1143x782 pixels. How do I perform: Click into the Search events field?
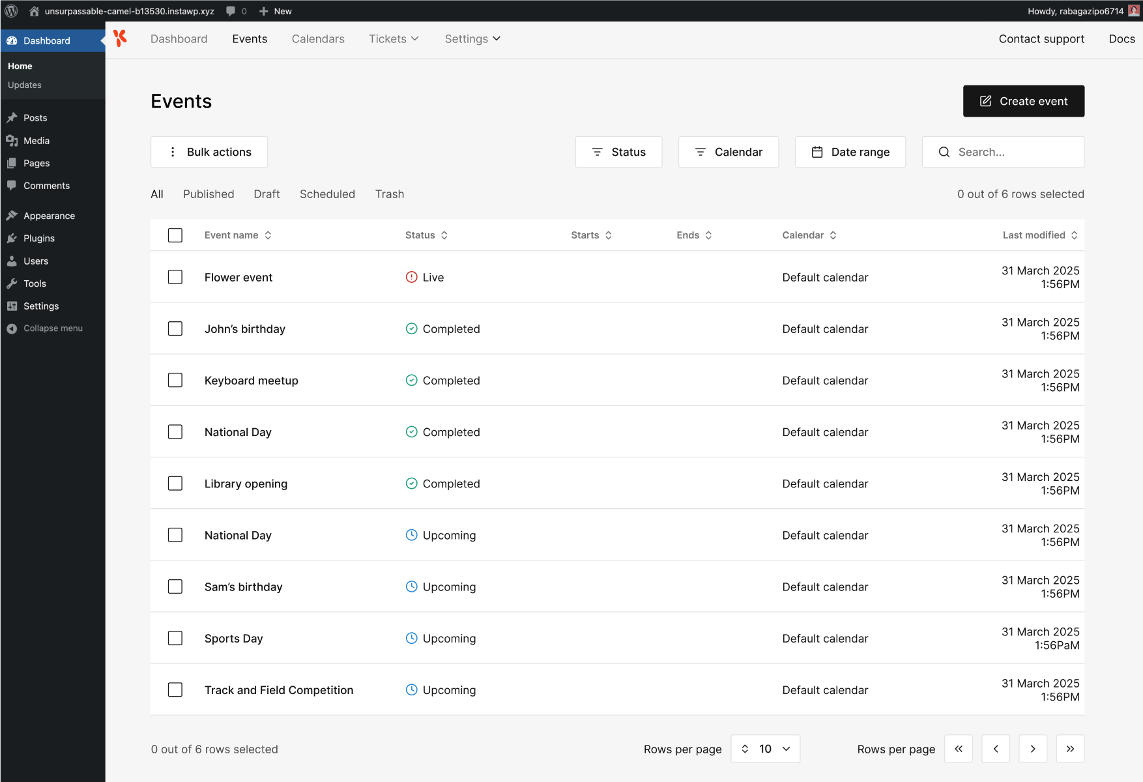tap(1010, 152)
